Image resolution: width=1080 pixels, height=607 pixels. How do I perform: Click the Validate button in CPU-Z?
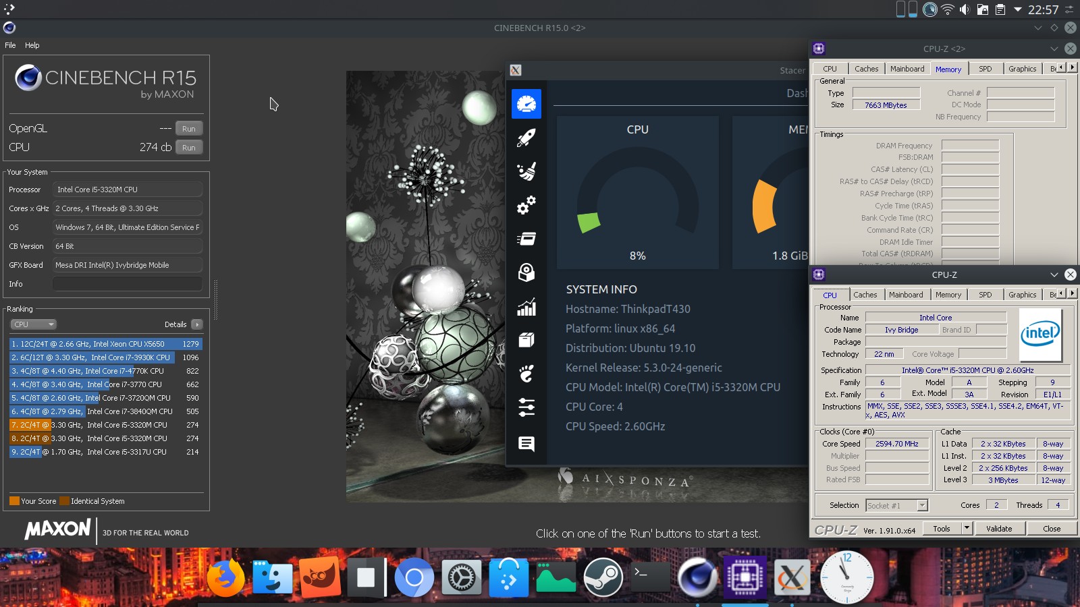tap(998, 529)
